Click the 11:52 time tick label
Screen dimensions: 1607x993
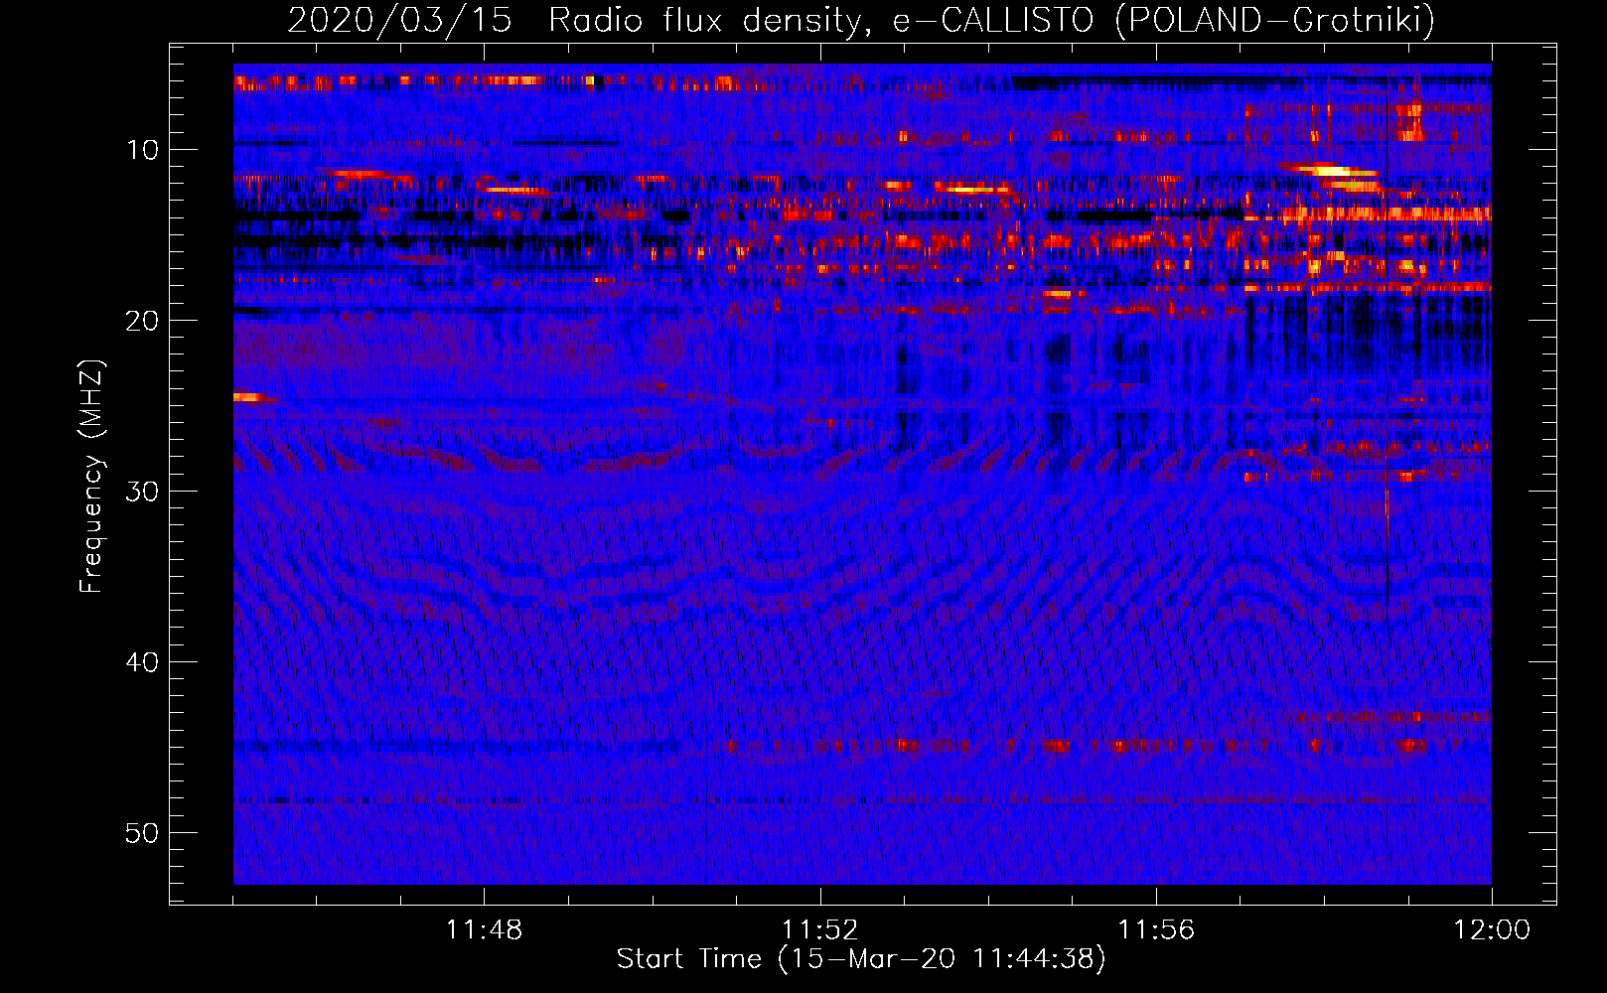819,930
